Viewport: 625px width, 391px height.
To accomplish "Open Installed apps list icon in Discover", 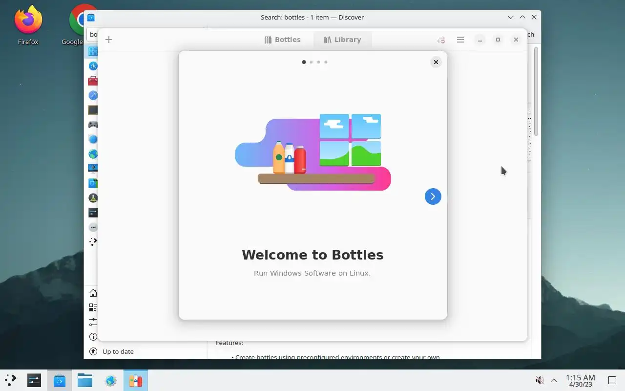I will coord(93,307).
